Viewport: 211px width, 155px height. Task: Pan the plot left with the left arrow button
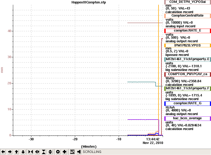(3, 152)
